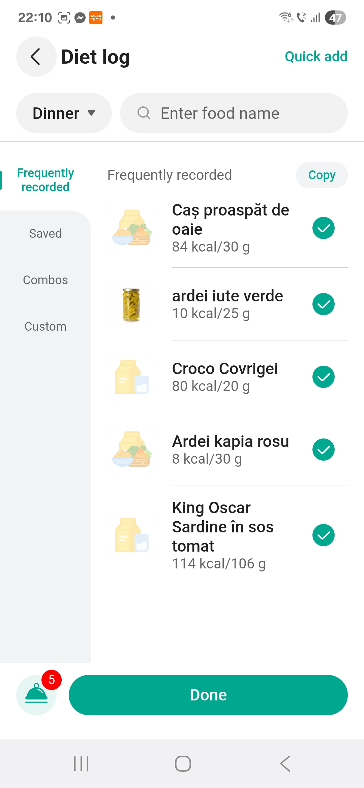364x788 pixels.
Task: Select the Custom tab
Action: tap(45, 326)
